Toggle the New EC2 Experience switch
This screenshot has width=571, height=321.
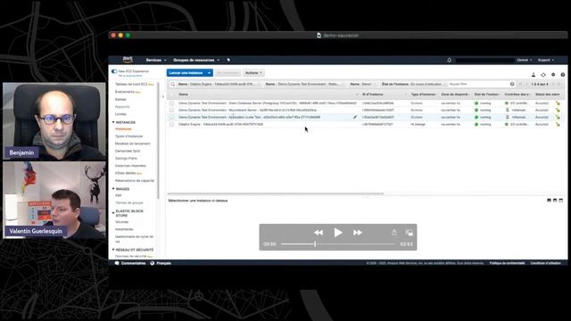pyautogui.click(x=114, y=71)
